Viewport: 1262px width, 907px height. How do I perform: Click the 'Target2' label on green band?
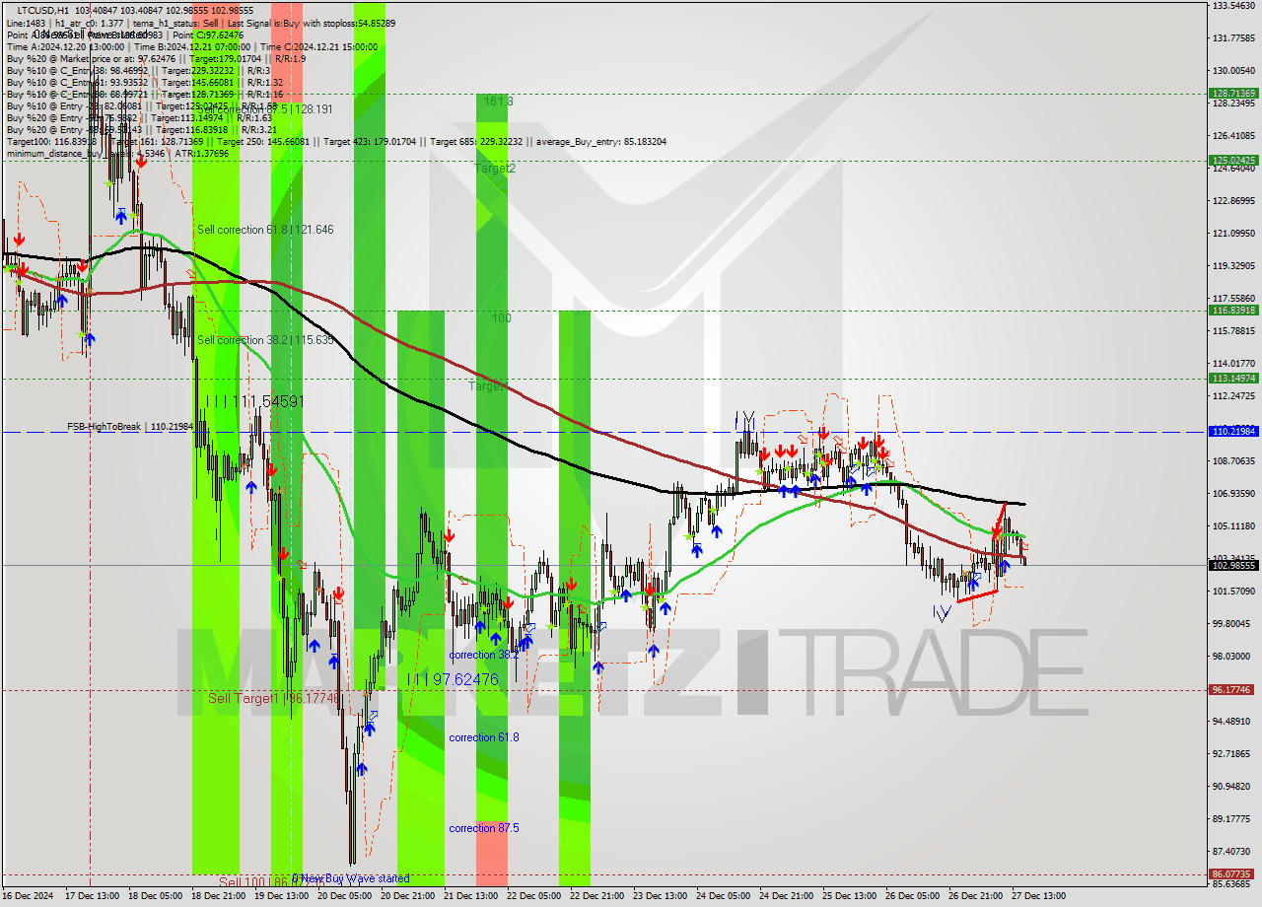pos(495,169)
